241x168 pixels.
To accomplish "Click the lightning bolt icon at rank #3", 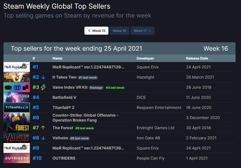I will click(43, 87).
